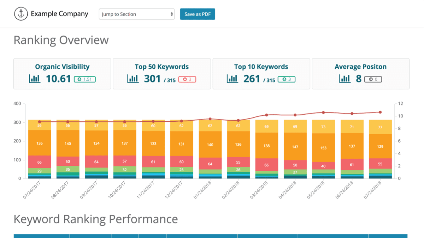
Task: Expand the section selector next to Example Company
Action: 137,14
